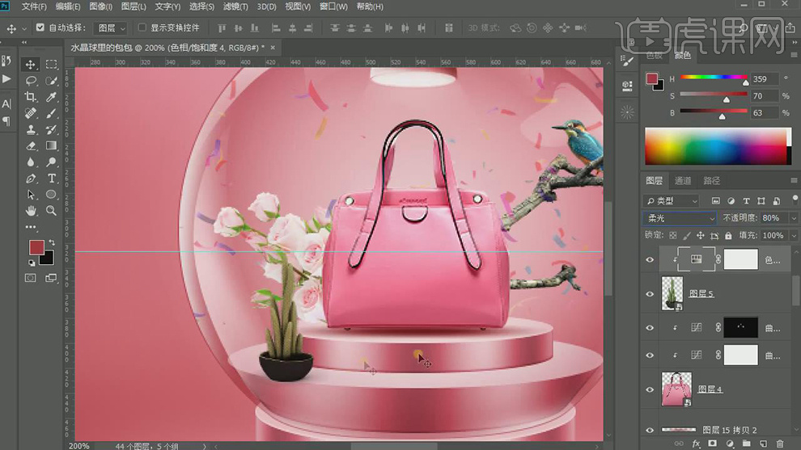The height and width of the screenshot is (450, 801).
Task: Pick the Horizontal Type tool
Action: (x=52, y=178)
